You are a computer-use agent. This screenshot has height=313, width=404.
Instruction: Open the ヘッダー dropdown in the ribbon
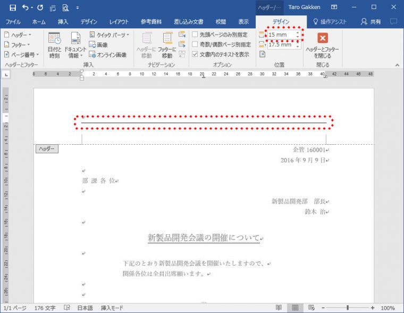(18, 35)
